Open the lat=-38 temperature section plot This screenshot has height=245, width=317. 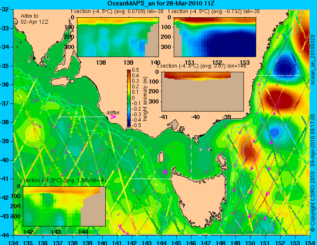click(x=118, y=37)
